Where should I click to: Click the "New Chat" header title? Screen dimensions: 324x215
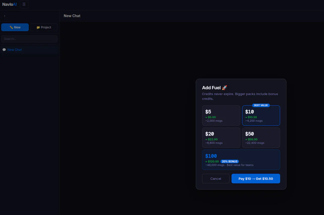(x=72, y=16)
